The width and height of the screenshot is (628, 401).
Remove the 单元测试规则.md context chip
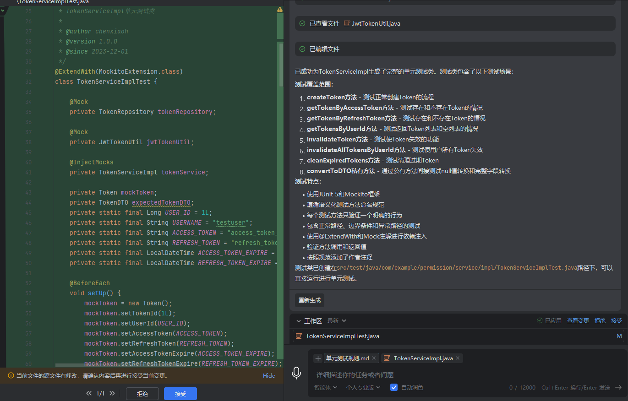pos(374,358)
